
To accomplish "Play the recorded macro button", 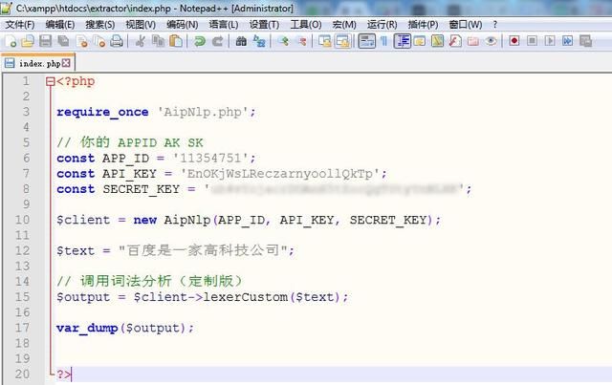I will click(x=550, y=41).
